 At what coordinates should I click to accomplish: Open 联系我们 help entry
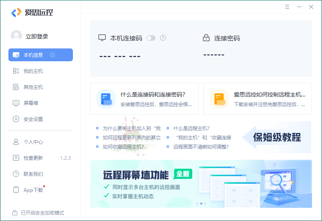click(33, 174)
